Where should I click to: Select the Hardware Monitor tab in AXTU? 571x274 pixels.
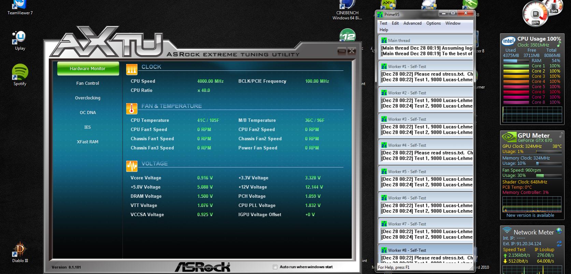click(88, 68)
